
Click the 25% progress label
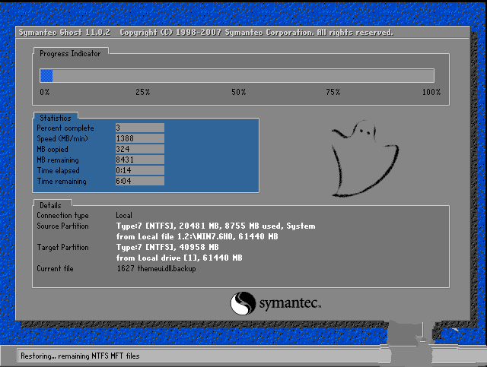click(142, 92)
